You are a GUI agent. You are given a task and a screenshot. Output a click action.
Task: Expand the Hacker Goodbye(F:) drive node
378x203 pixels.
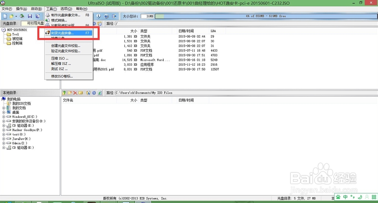coord(4,130)
